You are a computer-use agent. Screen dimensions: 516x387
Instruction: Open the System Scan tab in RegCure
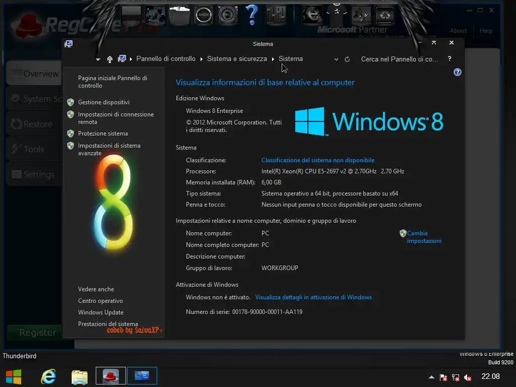pyautogui.click(x=34, y=98)
